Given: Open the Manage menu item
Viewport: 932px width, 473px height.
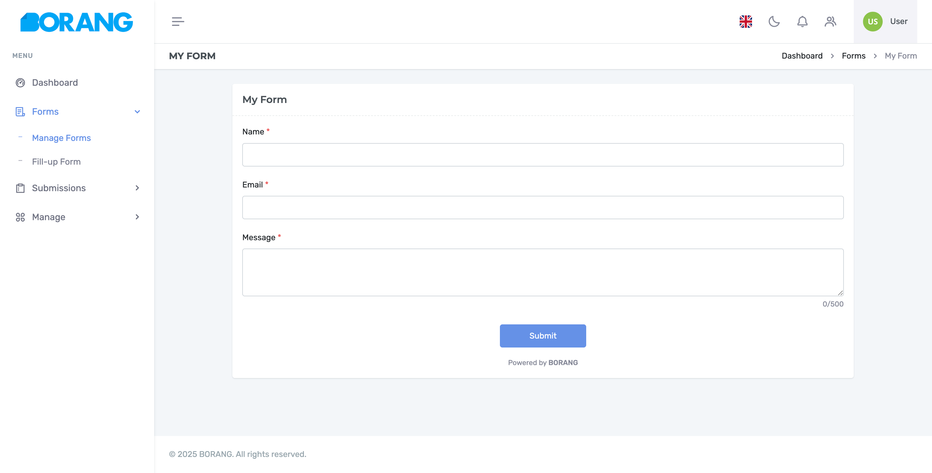Looking at the screenshot, I should coord(77,217).
